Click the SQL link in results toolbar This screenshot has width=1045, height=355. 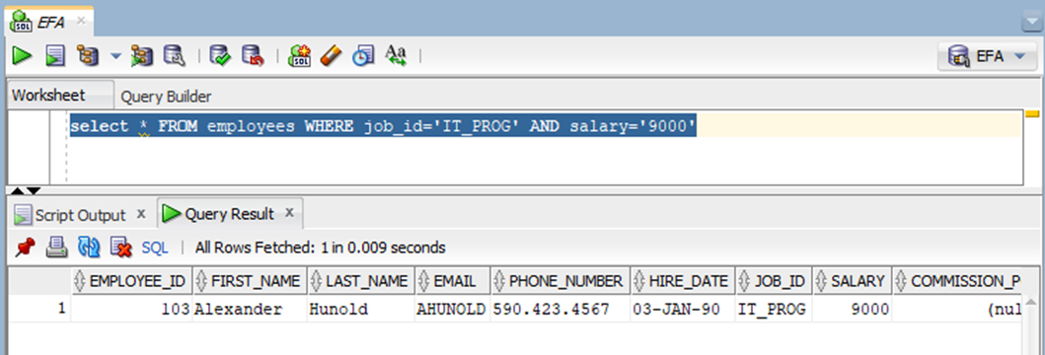[155, 248]
